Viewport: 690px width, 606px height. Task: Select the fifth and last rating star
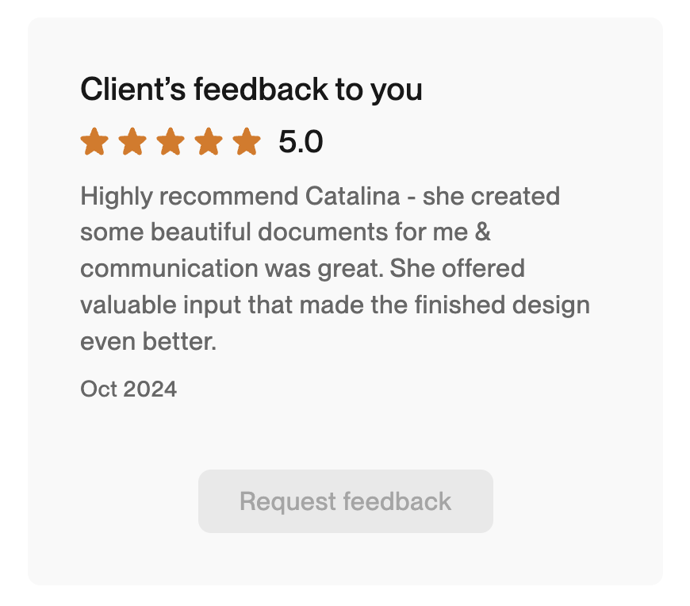coord(247,143)
